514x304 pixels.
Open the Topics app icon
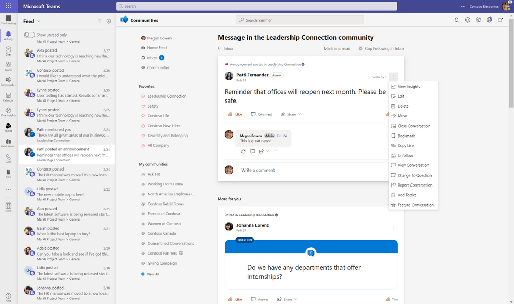(8, 127)
